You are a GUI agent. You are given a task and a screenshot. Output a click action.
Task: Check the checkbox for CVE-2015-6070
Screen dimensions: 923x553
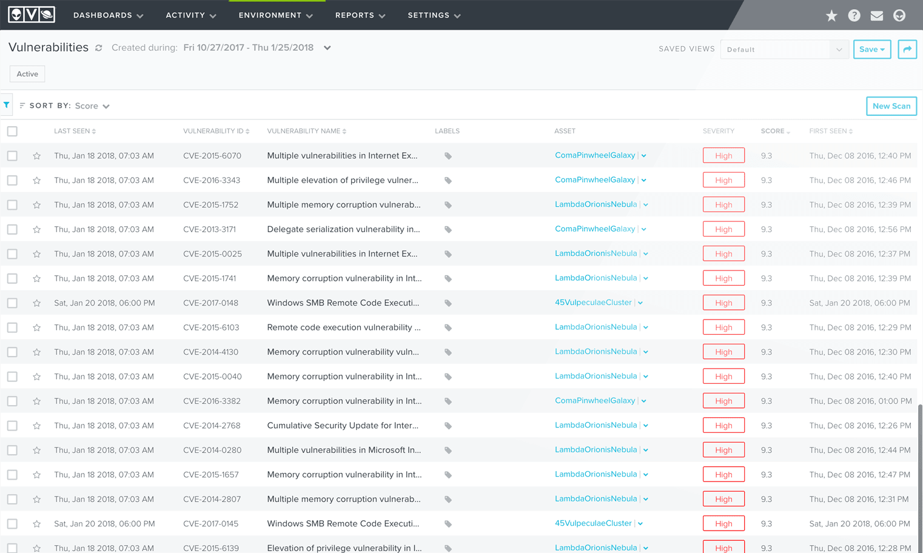pyautogui.click(x=12, y=155)
